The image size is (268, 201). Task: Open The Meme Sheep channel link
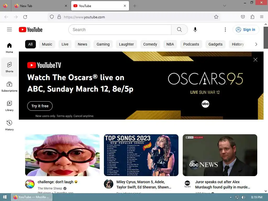pyautogui.click(x=50, y=188)
